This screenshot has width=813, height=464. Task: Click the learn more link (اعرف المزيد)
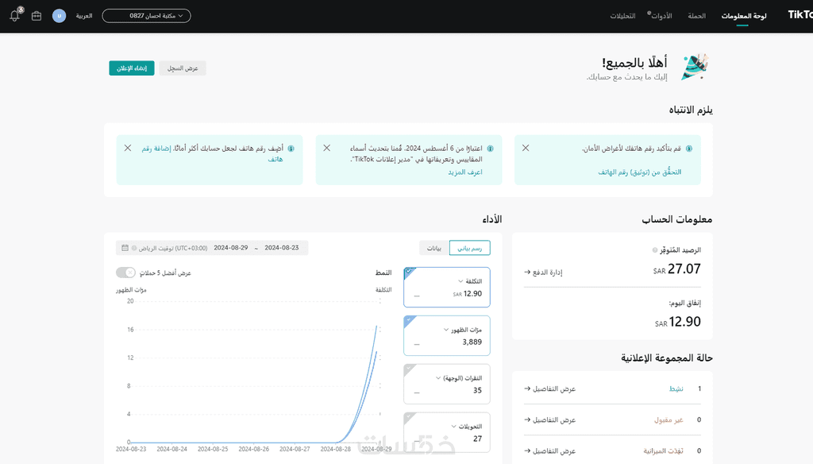pos(464,172)
